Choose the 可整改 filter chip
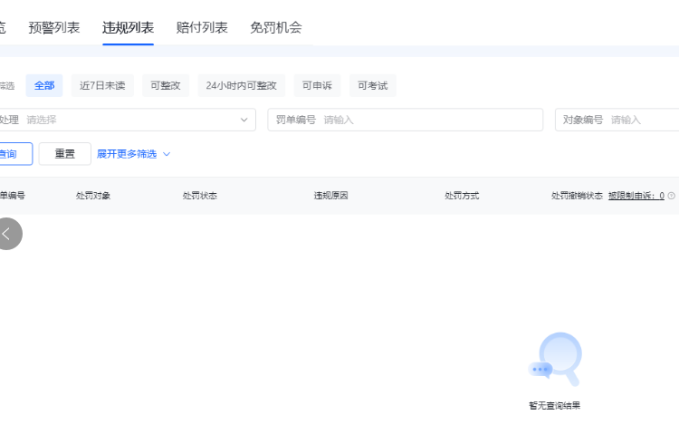This screenshot has height=444, width=679. click(166, 86)
